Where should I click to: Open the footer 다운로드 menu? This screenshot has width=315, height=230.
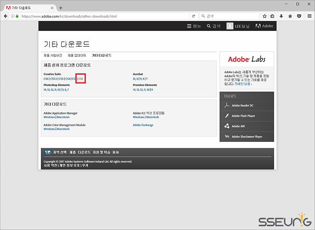click(84, 152)
